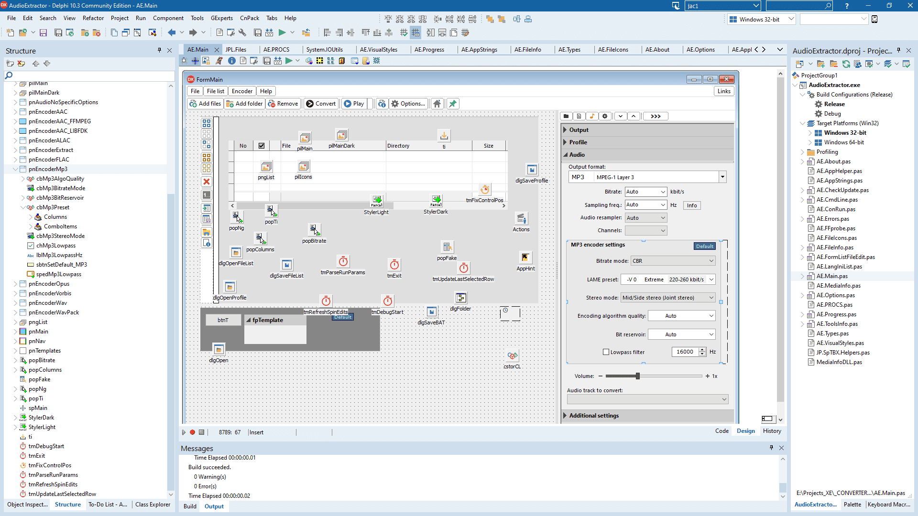
Task: Click the dlgSaveProfile component icon
Action: (x=532, y=170)
